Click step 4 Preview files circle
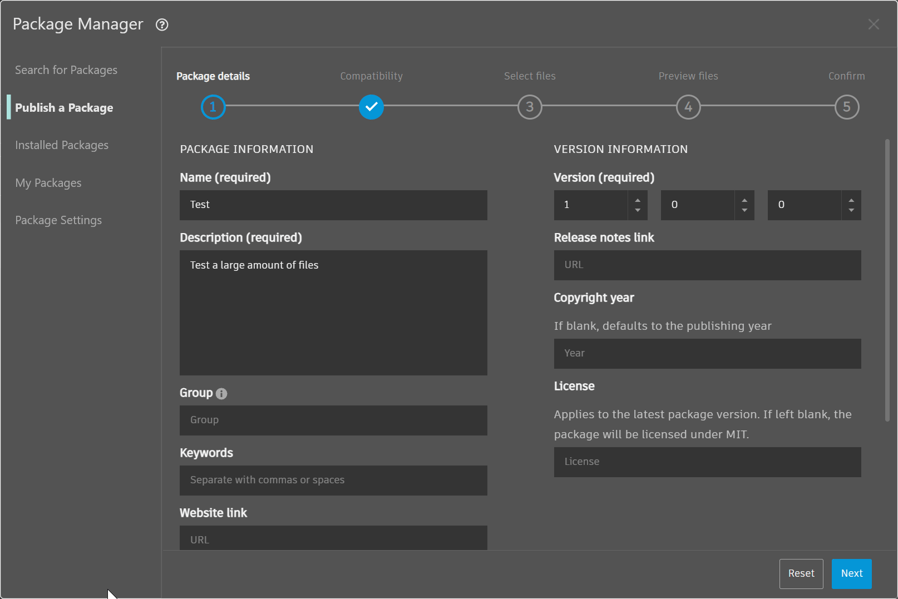Viewport: 898px width, 599px height. click(x=688, y=107)
